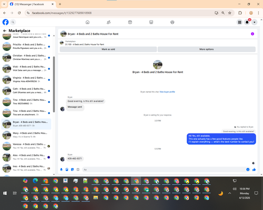Select the Bryan conversation in list

click(26, 124)
